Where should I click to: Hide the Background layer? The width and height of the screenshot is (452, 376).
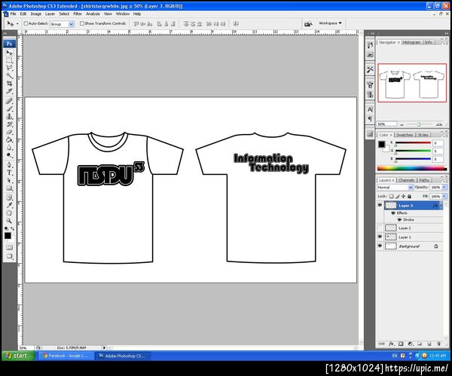(380, 246)
